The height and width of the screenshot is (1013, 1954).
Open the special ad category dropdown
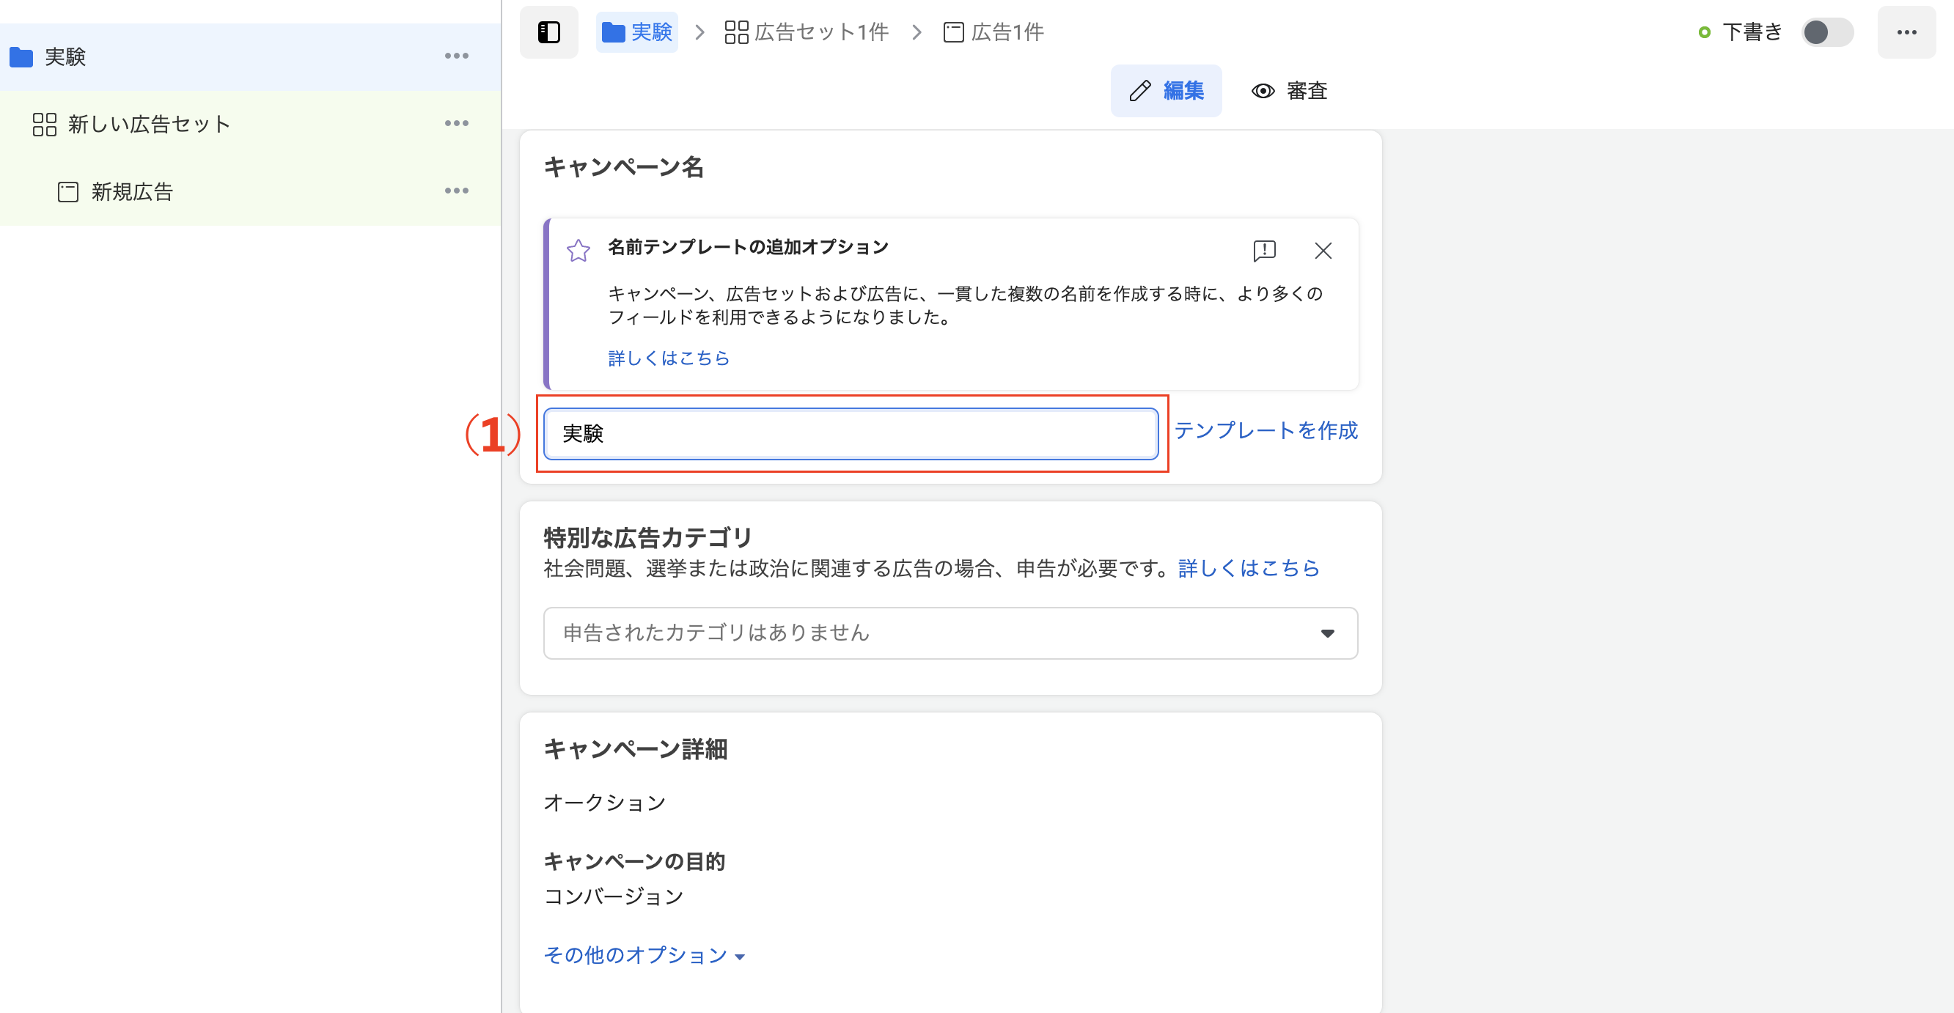(x=950, y=633)
